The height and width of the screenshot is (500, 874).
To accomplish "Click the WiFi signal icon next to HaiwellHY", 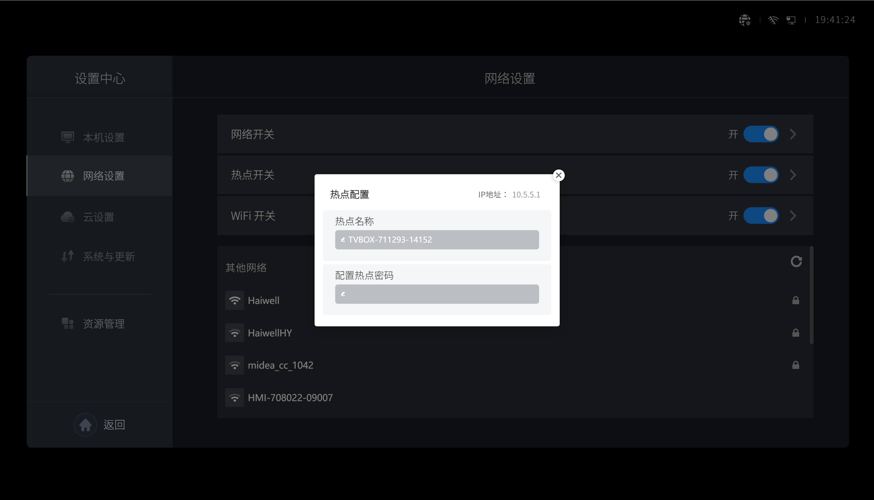I will coord(234,333).
